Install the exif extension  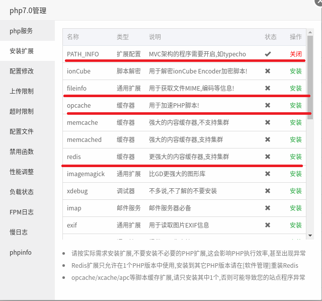(296, 225)
